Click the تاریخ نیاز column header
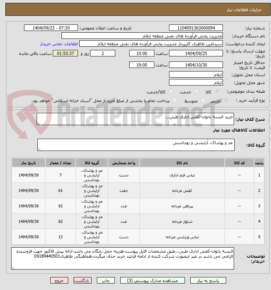Screen dimensions: 271x290 tap(28, 163)
